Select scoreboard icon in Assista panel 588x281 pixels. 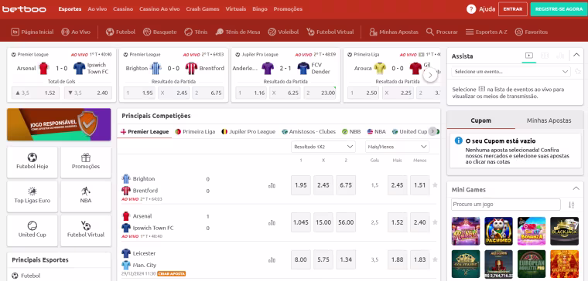pos(545,56)
